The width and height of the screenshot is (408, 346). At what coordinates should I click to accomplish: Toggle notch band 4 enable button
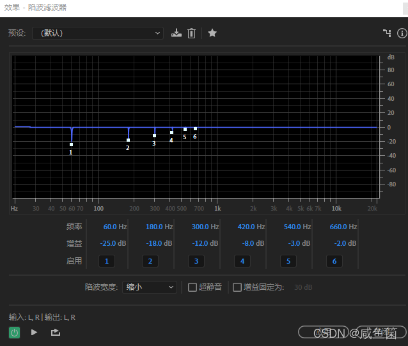(x=242, y=261)
